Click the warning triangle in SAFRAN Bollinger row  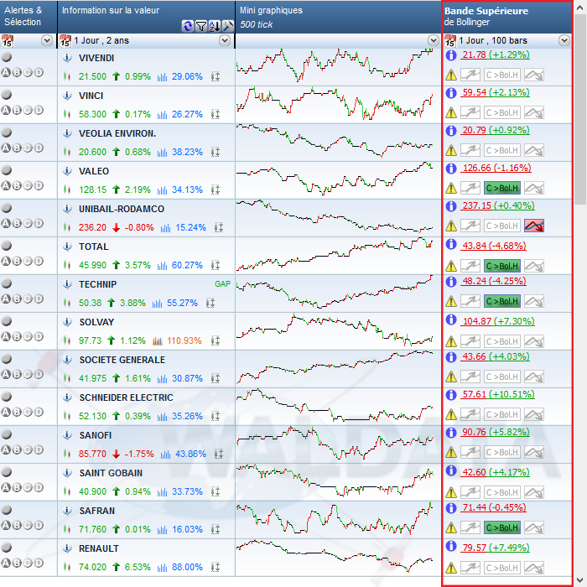click(x=451, y=527)
